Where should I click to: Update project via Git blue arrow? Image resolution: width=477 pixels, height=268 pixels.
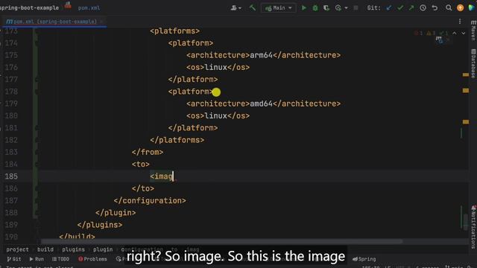pyautogui.click(x=389, y=8)
